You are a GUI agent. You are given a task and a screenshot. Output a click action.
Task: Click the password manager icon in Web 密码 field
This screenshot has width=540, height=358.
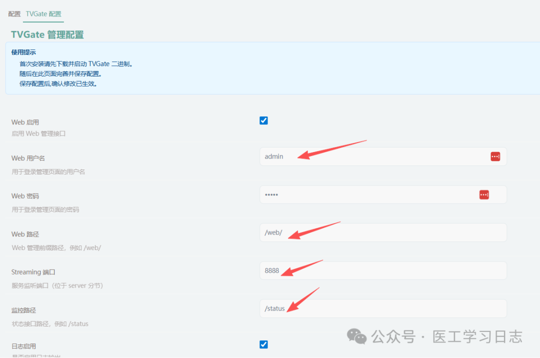(484, 194)
